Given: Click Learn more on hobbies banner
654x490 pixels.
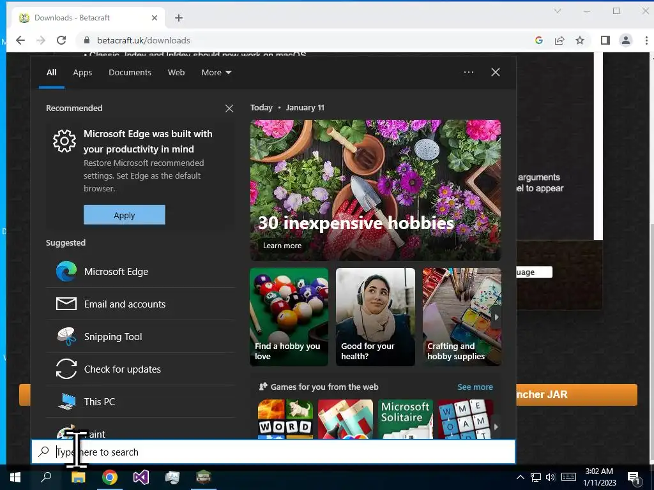Looking at the screenshot, I should (x=282, y=246).
